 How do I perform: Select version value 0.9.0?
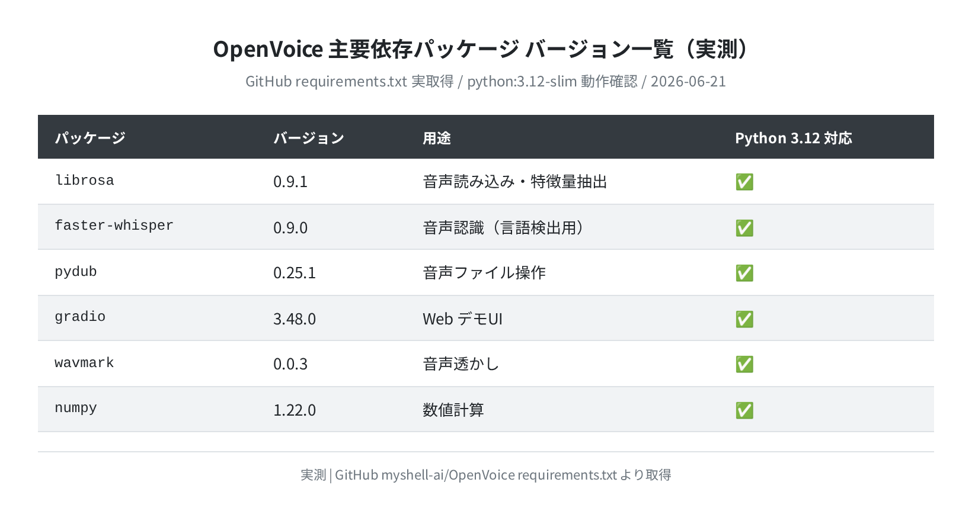click(290, 228)
